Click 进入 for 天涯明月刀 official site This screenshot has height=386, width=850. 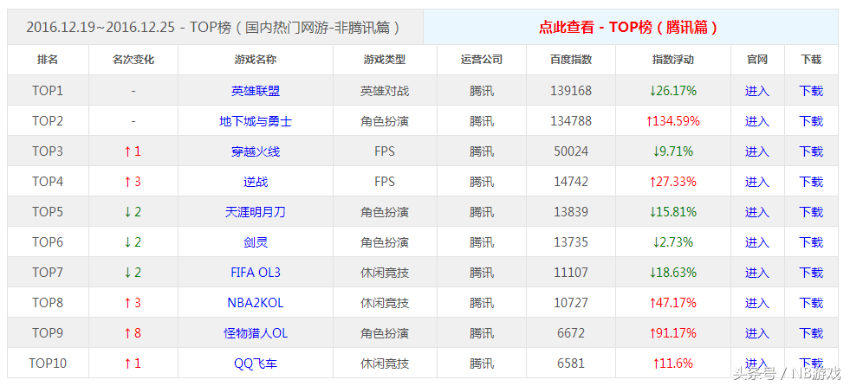pyautogui.click(x=757, y=212)
